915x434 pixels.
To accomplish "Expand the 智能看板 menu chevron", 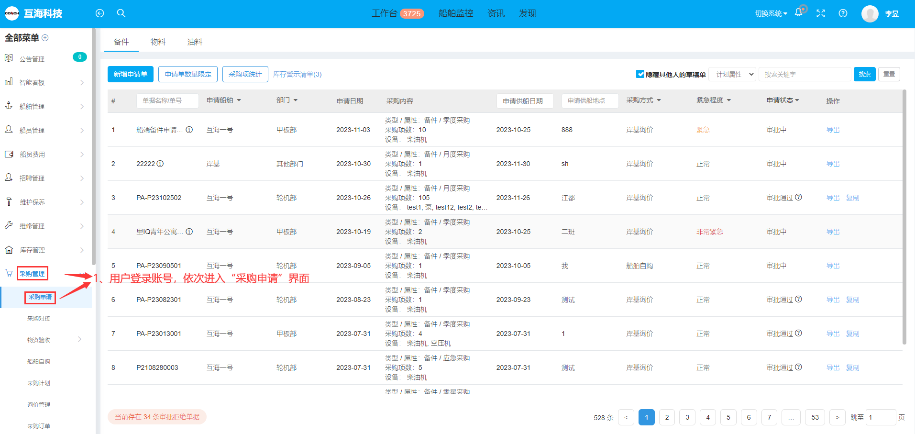I will click(82, 83).
